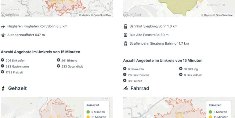Image resolution: width=235 pixels, height=118 pixels.
Task: Click the walking figure icon beside Gehzeit
Action: [x=3, y=88]
